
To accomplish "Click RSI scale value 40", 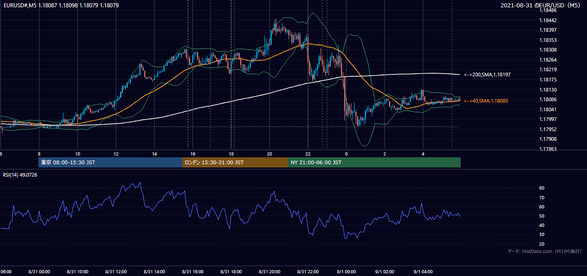I will pyautogui.click(x=542, y=225).
